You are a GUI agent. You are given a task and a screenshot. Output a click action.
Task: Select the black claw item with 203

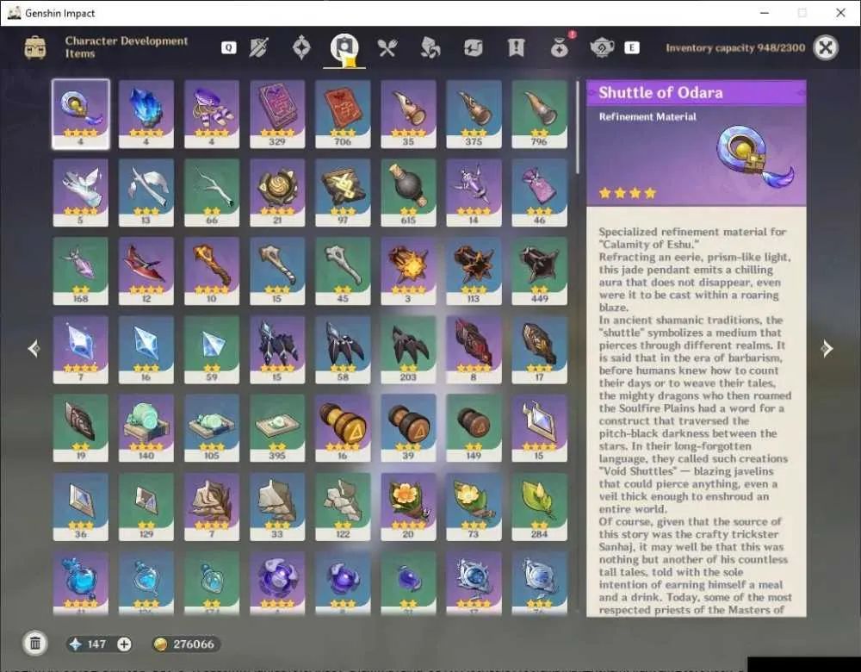(x=408, y=350)
